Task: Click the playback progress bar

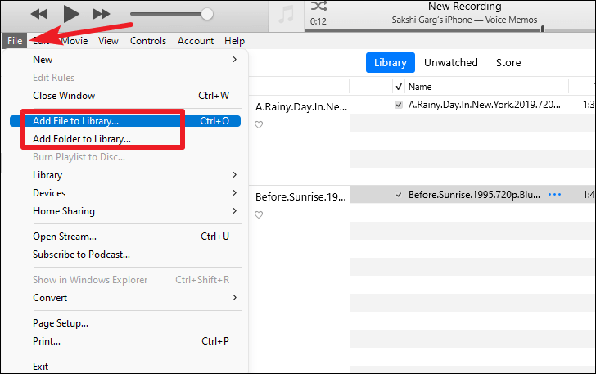Action: pos(449,29)
